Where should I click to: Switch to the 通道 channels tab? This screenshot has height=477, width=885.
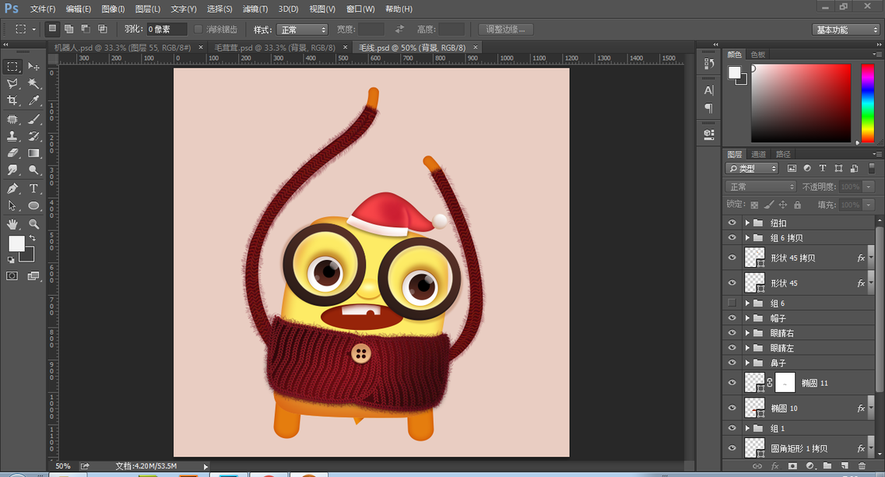[759, 154]
